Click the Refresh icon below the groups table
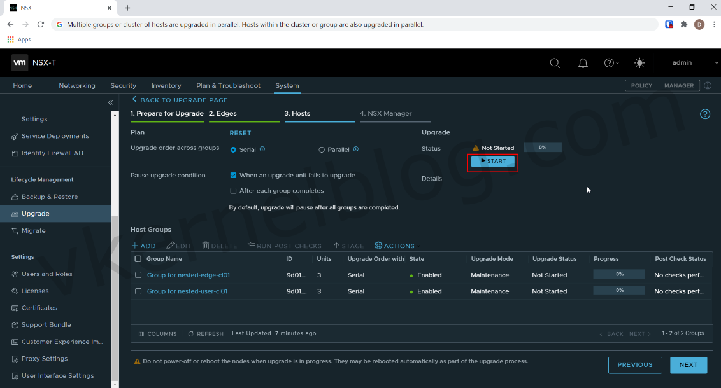The width and height of the screenshot is (721, 388). (x=205, y=333)
